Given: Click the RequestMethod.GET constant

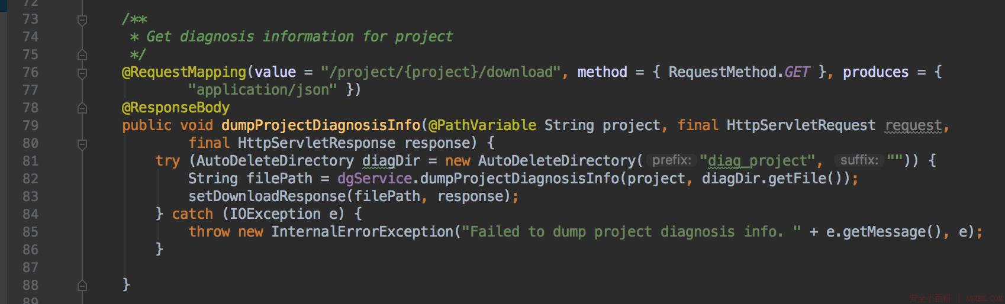Looking at the screenshot, I should click(x=739, y=72).
